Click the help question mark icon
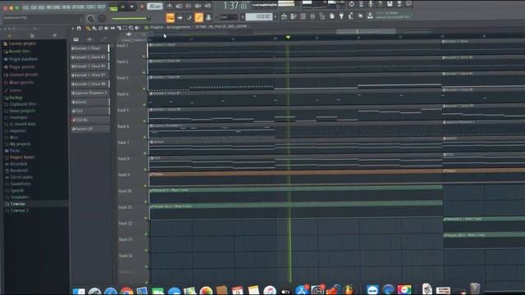 click(380, 4)
